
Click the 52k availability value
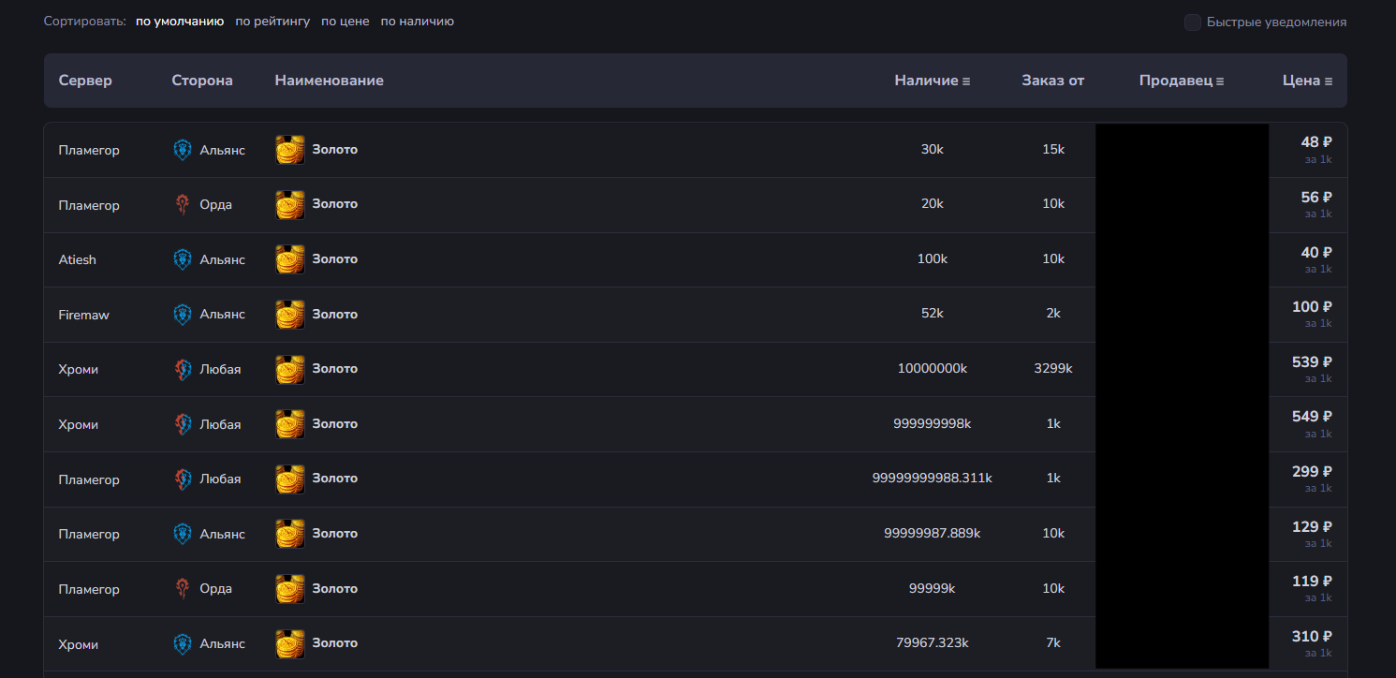(933, 314)
